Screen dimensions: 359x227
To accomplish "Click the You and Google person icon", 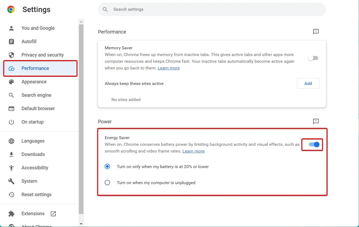I will click(x=11, y=28).
